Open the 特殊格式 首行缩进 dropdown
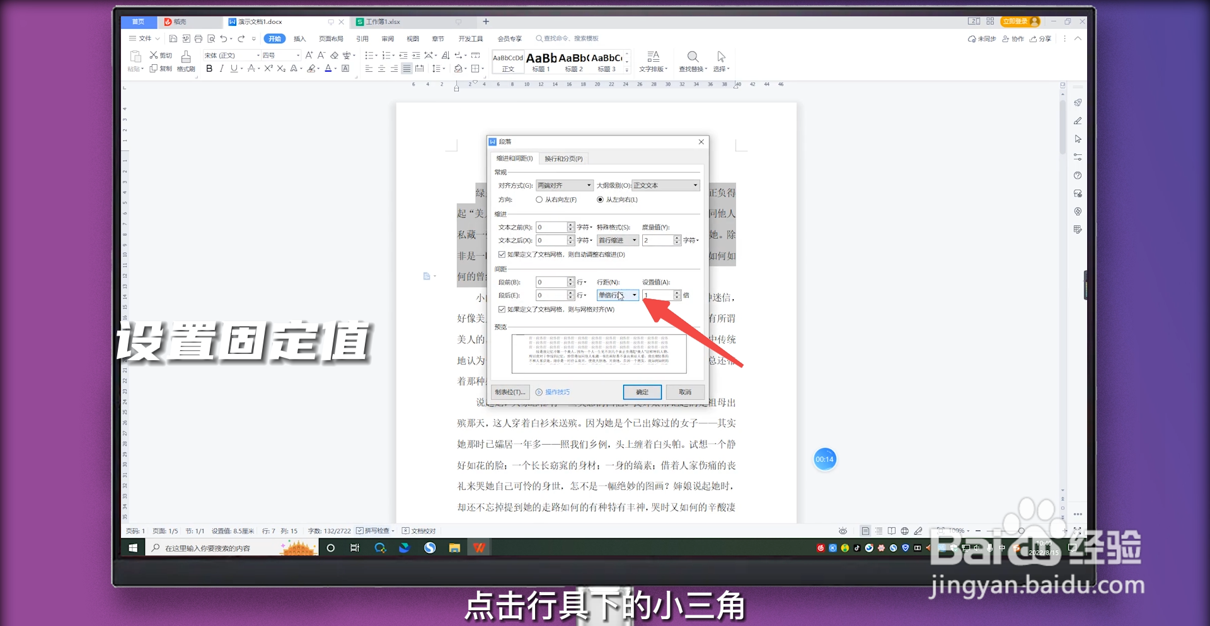Screen dimensions: 1210x626 (635, 240)
